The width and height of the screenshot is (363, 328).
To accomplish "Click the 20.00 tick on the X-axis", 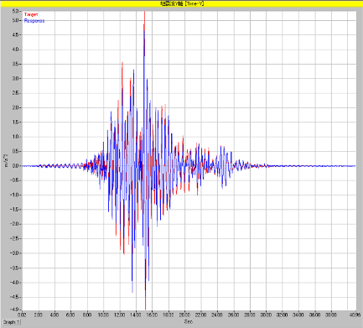I will 184,315.
